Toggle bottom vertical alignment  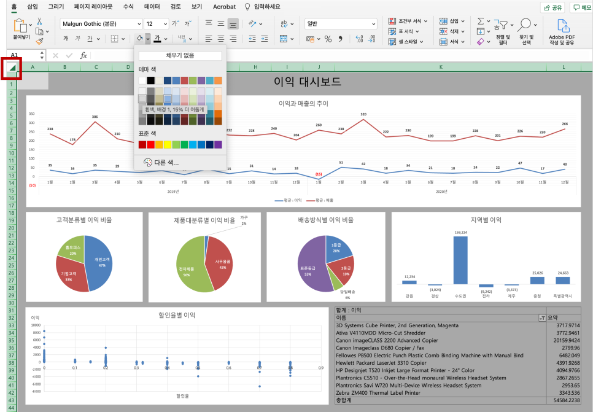[233, 24]
